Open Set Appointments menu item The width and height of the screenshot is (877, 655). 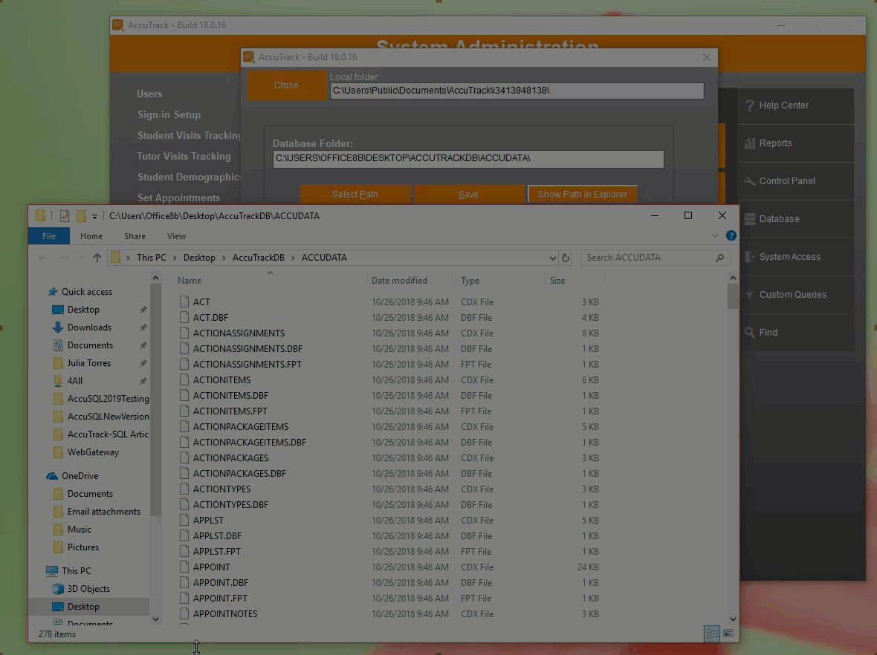click(178, 198)
